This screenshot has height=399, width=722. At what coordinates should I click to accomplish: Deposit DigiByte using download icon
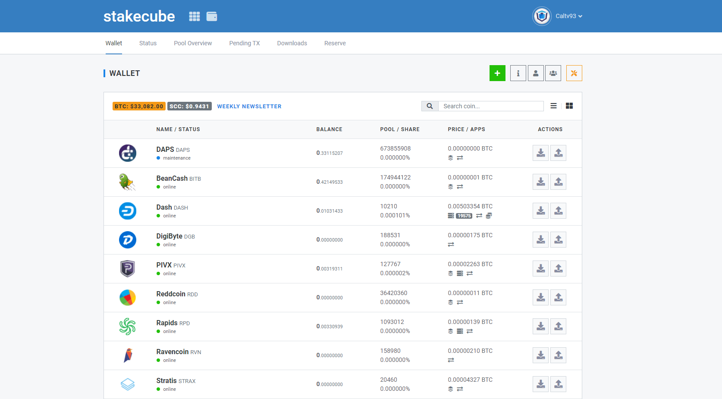[x=540, y=240]
